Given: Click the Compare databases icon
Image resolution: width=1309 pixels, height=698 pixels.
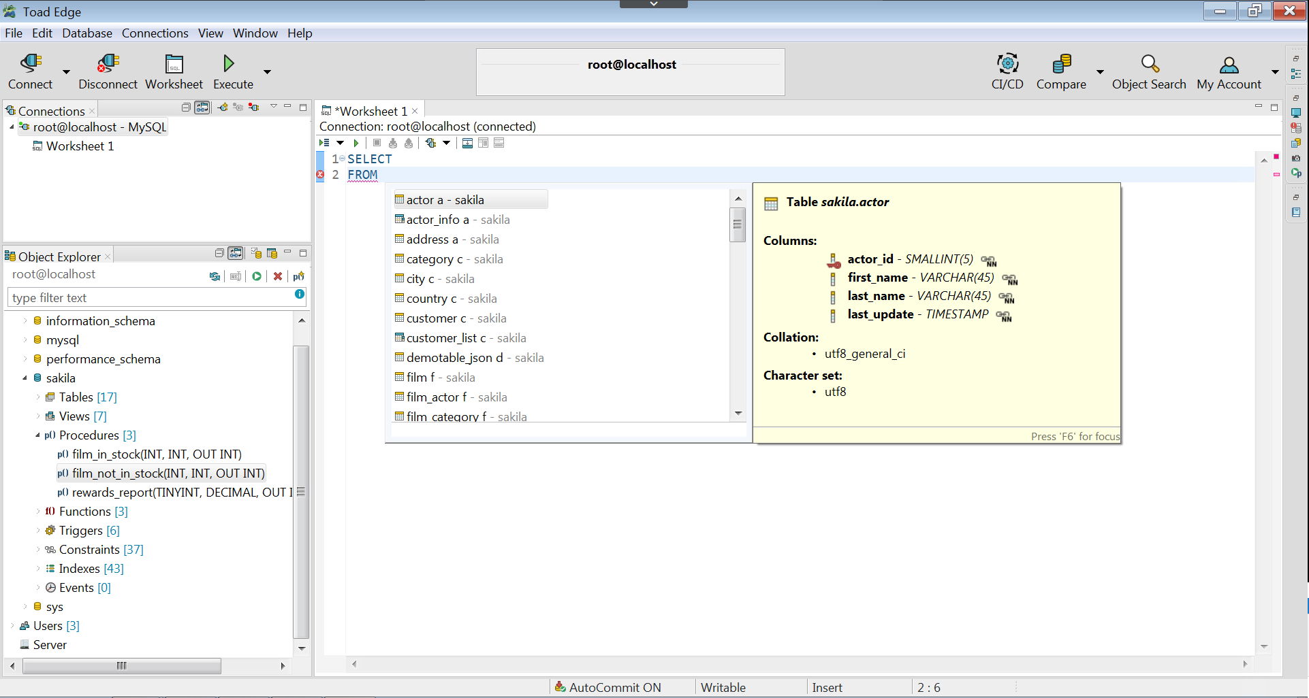Looking at the screenshot, I should 1061,64.
